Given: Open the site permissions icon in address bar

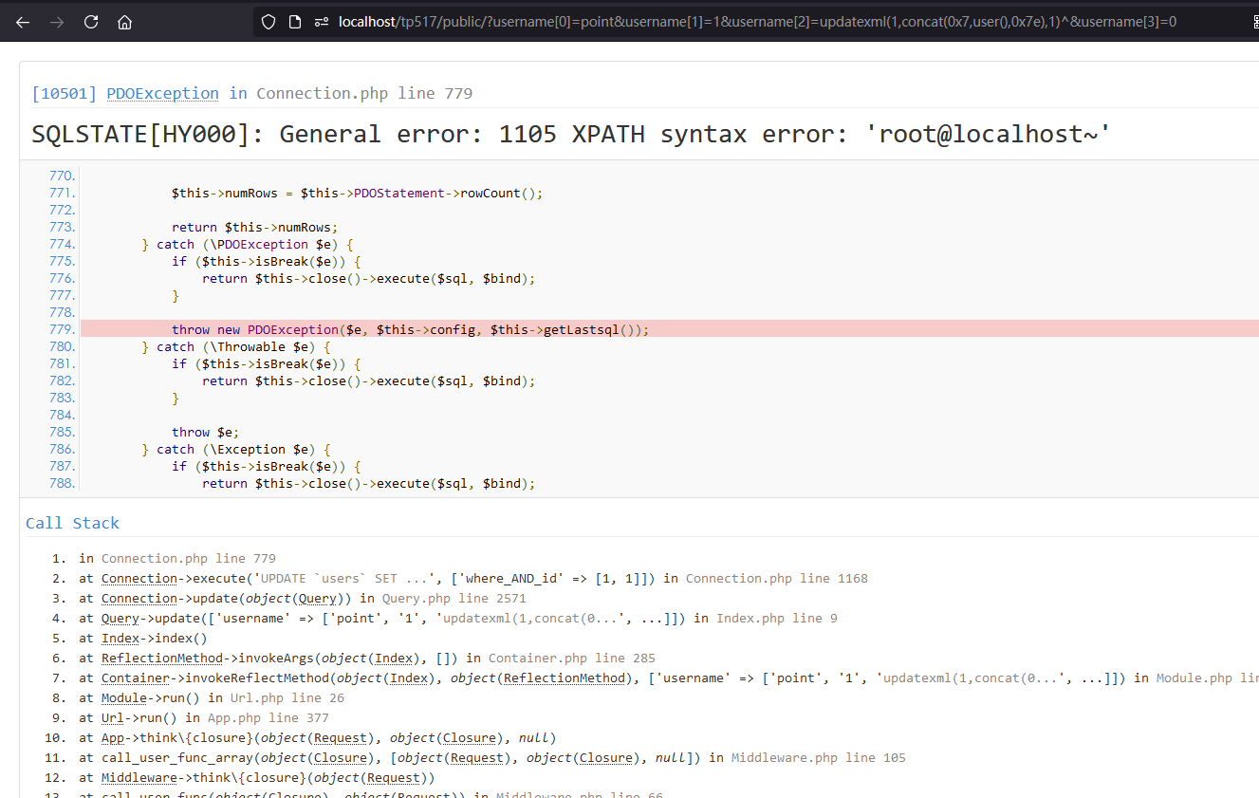Looking at the screenshot, I should coord(322,22).
